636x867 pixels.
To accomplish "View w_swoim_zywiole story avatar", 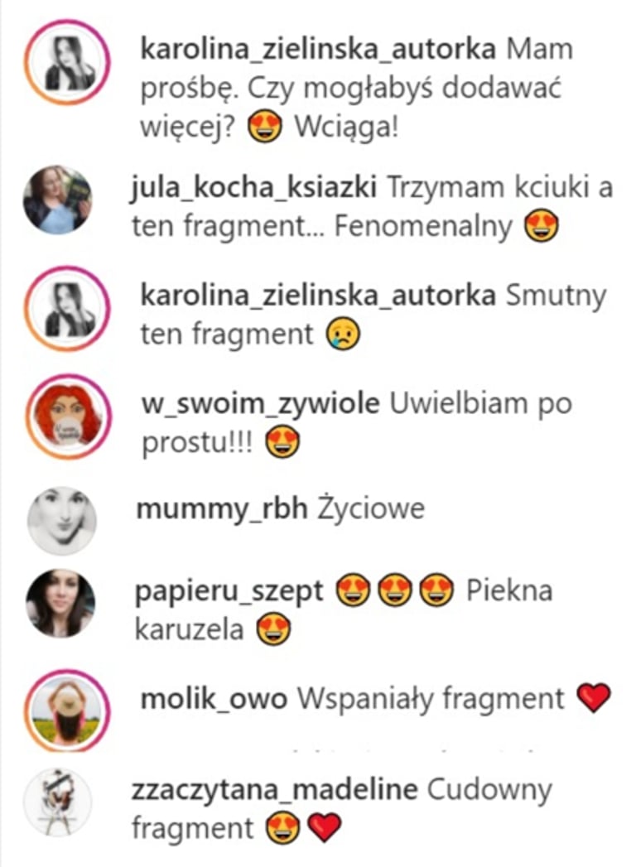I will [69, 417].
